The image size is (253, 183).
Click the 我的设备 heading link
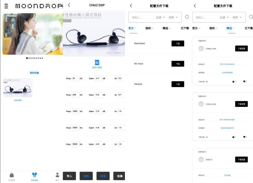[34, 73]
